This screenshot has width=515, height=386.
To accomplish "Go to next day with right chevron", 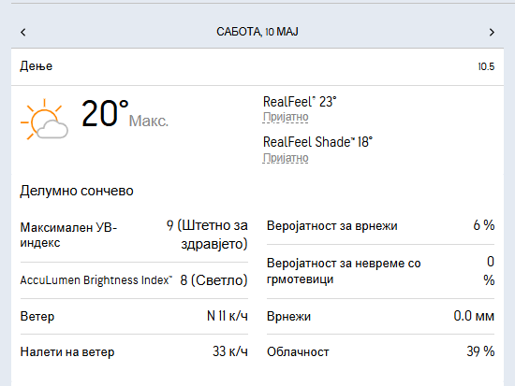I will click(x=492, y=32).
